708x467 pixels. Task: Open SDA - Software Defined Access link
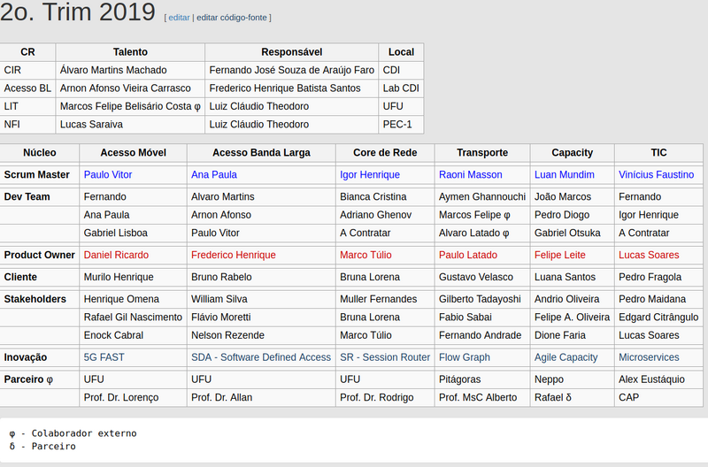pyautogui.click(x=261, y=357)
